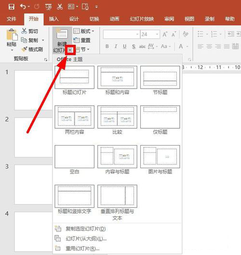Screen dimensions: 241x255
Task: Open the 录制 tab
Action: click(210, 19)
